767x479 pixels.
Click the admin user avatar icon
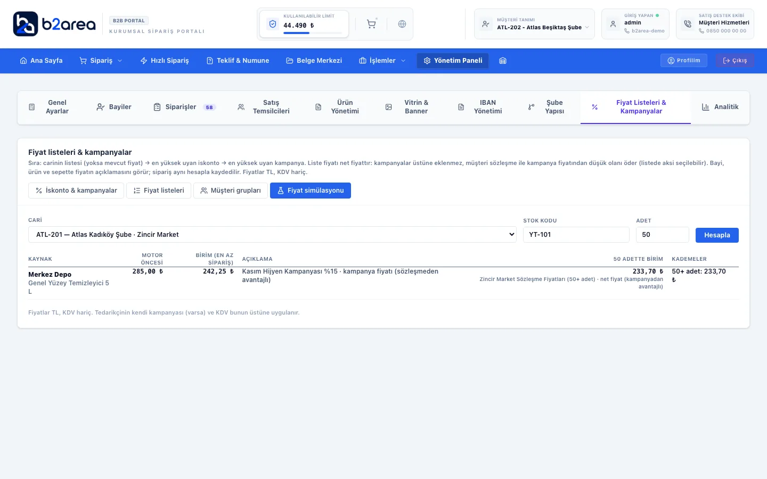pyautogui.click(x=613, y=24)
